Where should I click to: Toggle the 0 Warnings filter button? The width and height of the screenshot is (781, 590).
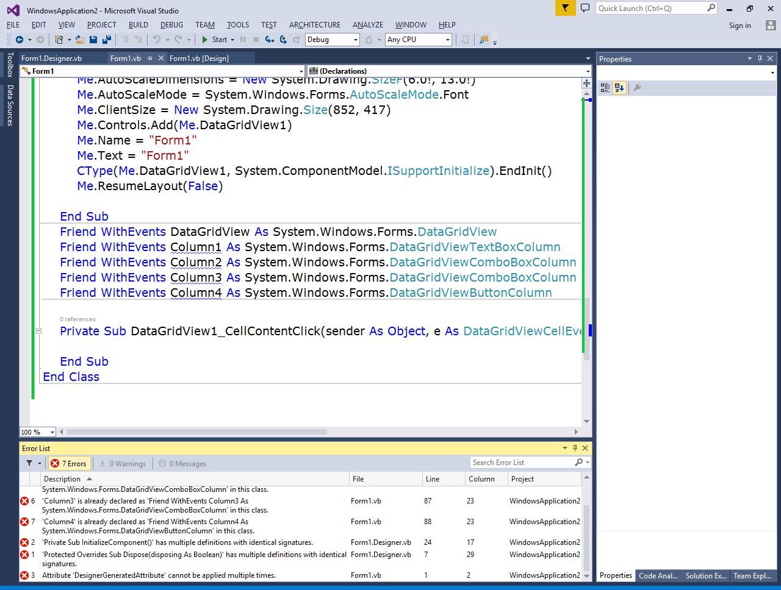(123, 463)
